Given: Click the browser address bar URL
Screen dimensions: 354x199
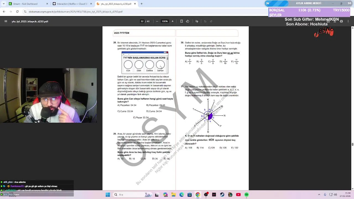Looking at the screenshot, I should click(x=76, y=12).
